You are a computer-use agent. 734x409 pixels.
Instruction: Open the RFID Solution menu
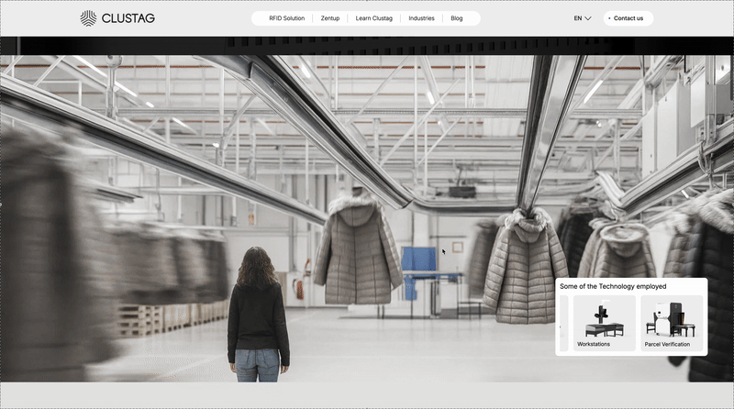[x=286, y=18]
